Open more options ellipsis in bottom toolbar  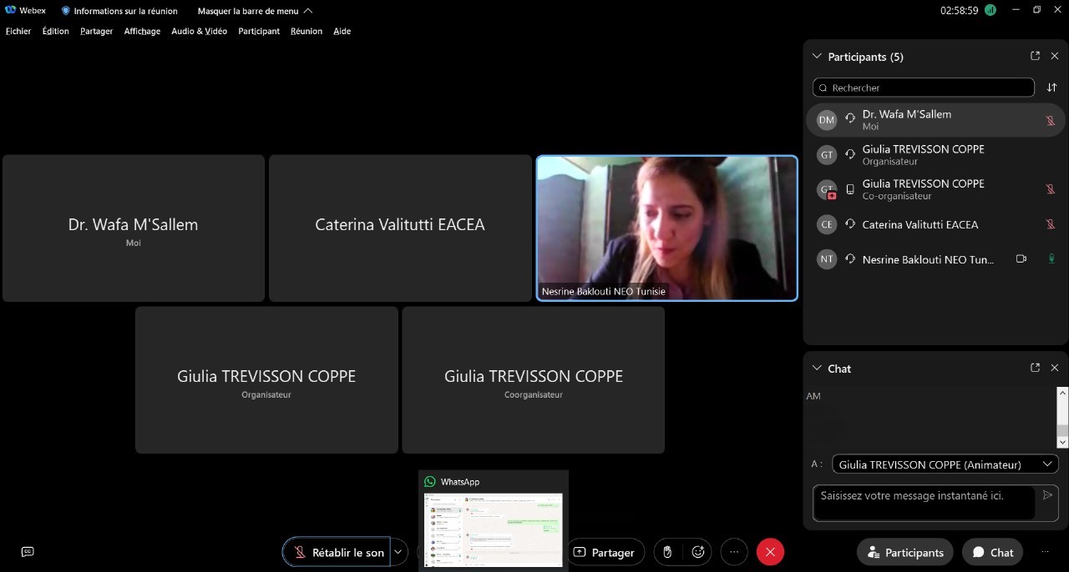pos(734,552)
